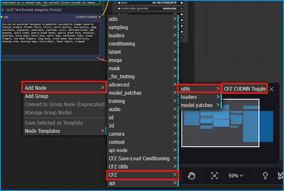284x191 pixels.
Task: Open the CFZ node category
Action: [142, 175]
